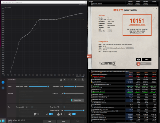Image resolution: width=160 pixels, height=123 pixels.
Task: Click the 10151 benchmark score
Action: tap(137, 21)
